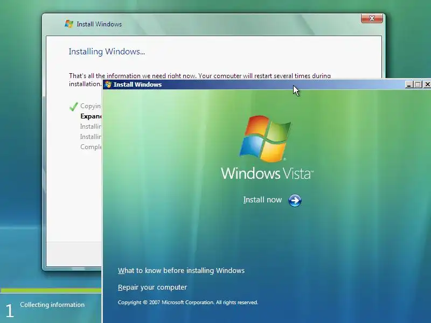This screenshot has width=431, height=323.
Task: Maximize the front Install Windows window
Action: (418, 85)
